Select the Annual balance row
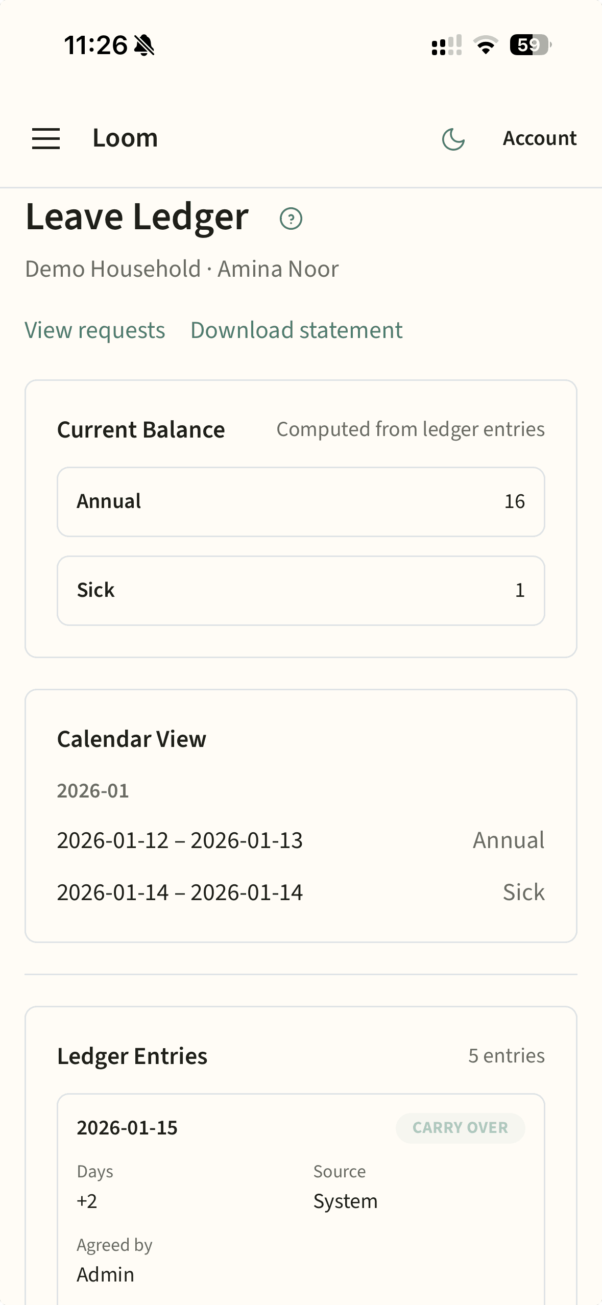The width and height of the screenshot is (602, 1305). tap(301, 501)
